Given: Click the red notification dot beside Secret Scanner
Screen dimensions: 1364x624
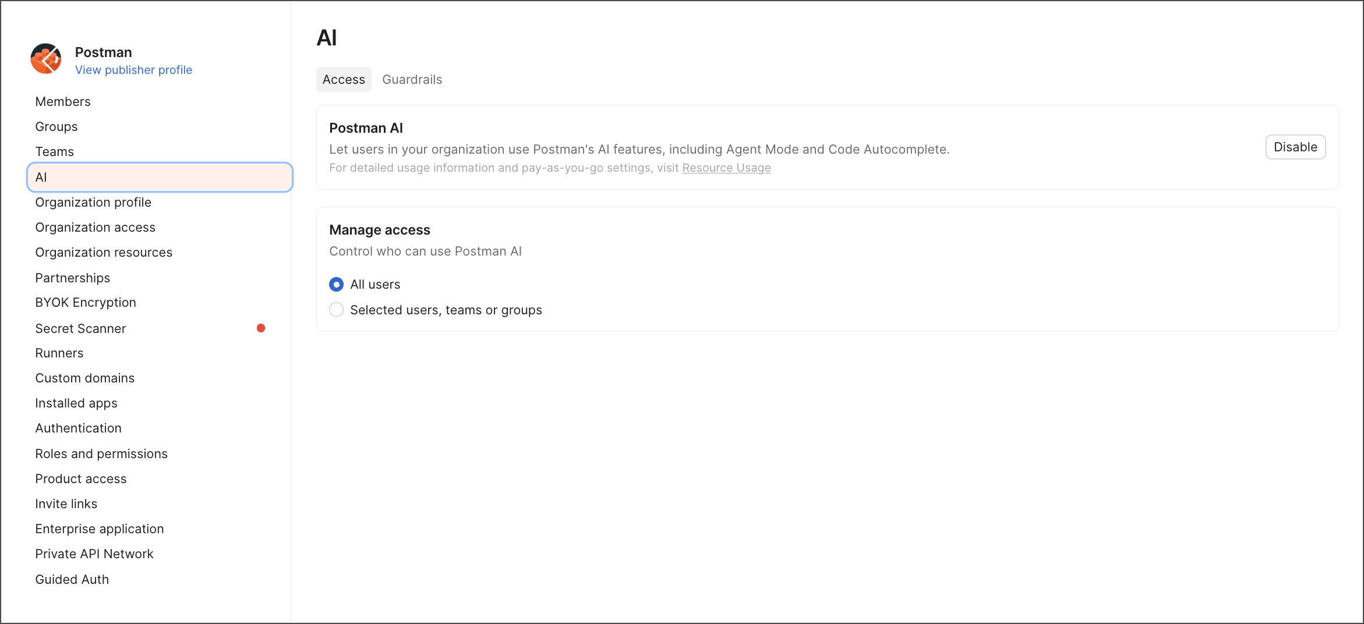Looking at the screenshot, I should (x=261, y=328).
